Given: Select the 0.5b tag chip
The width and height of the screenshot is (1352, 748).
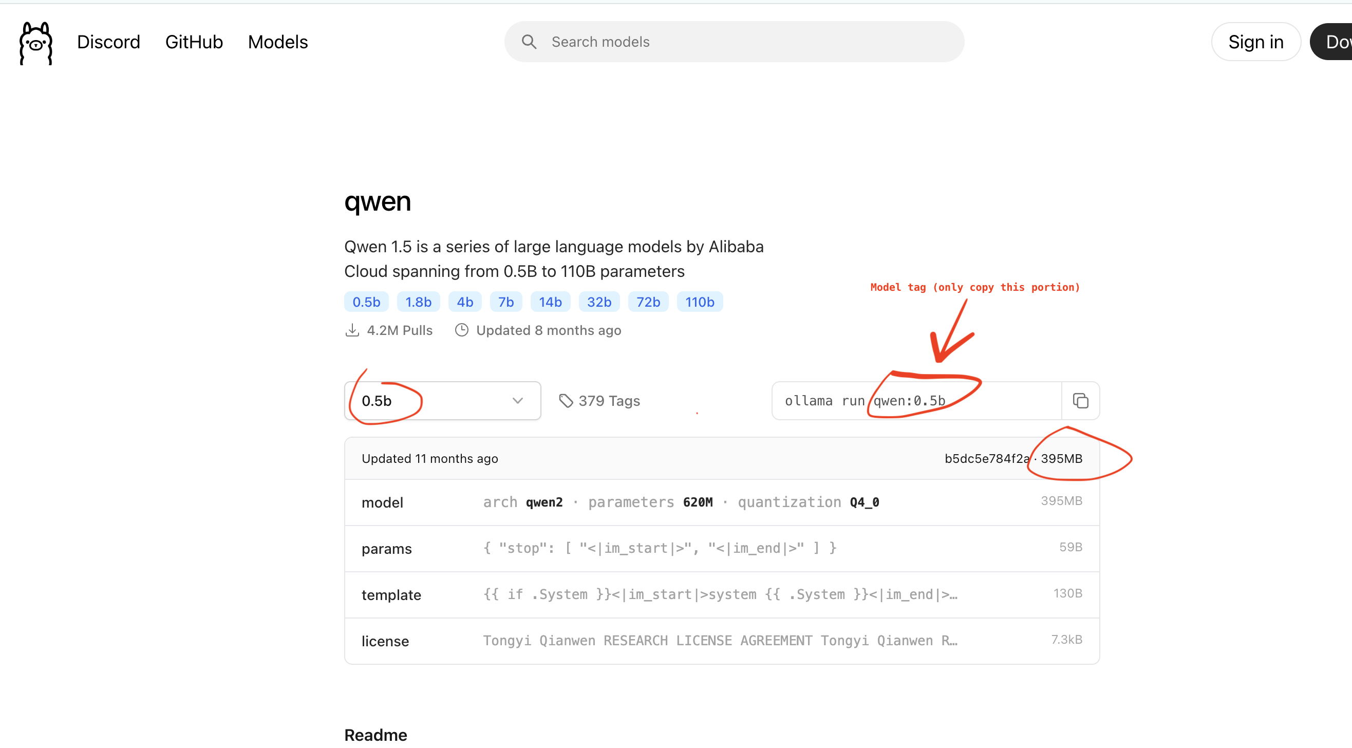Looking at the screenshot, I should (x=366, y=302).
